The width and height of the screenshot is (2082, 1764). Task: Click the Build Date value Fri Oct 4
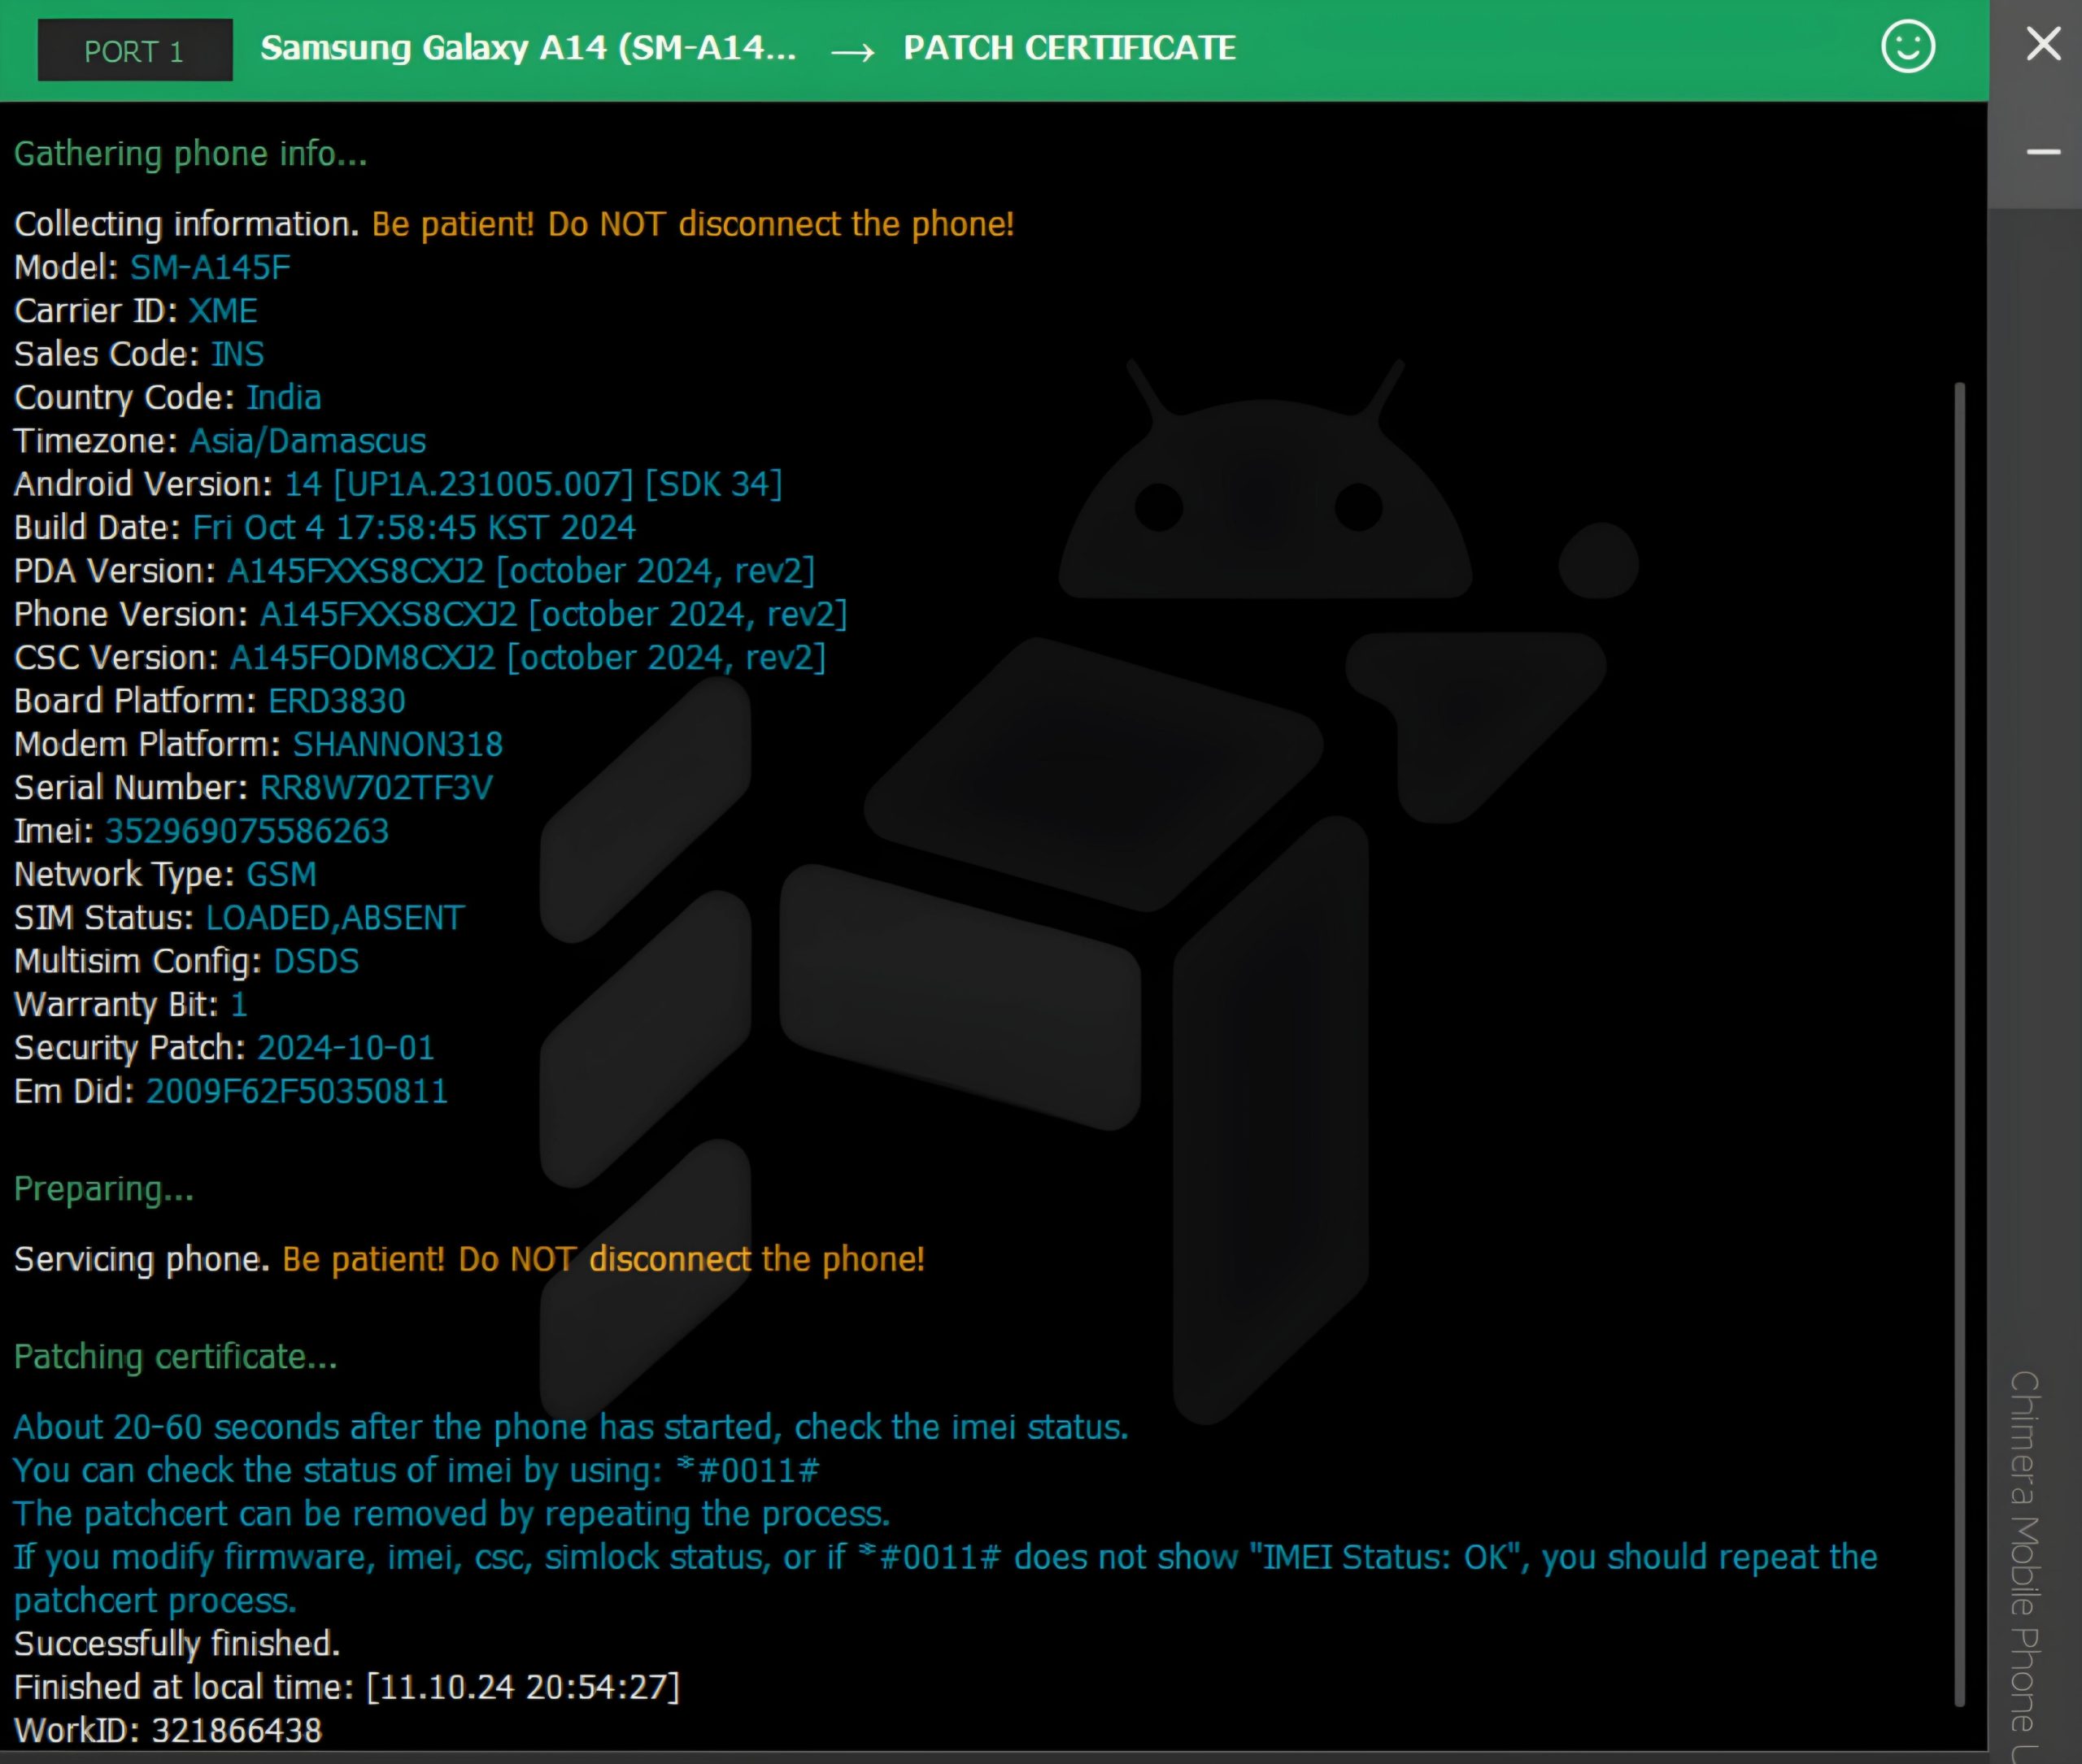(x=414, y=528)
